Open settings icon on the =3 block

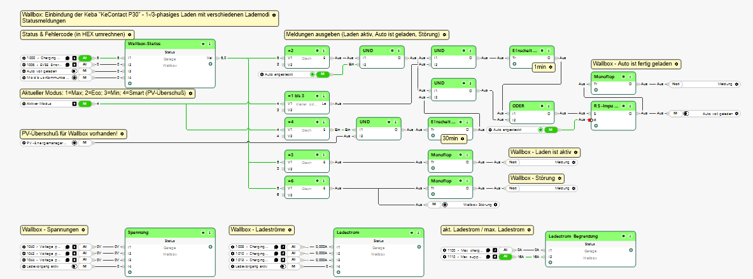[318, 154]
